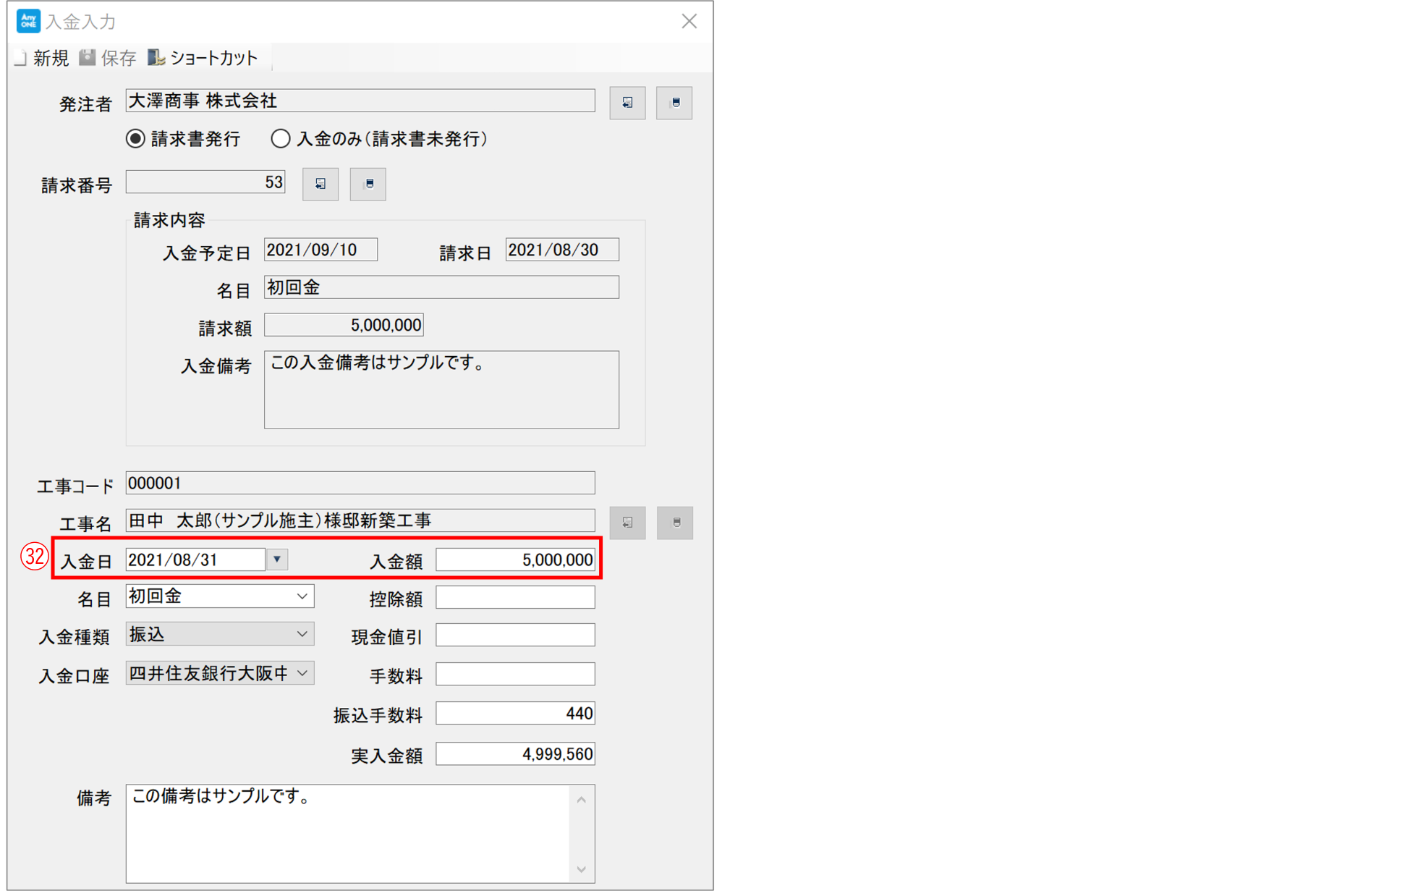Click the 振込手数料 field showing 440

pyautogui.click(x=515, y=714)
